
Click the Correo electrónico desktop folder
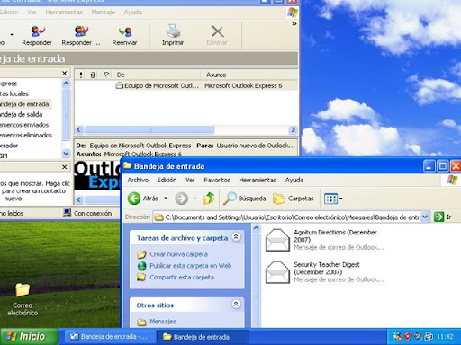pyautogui.click(x=23, y=298)
